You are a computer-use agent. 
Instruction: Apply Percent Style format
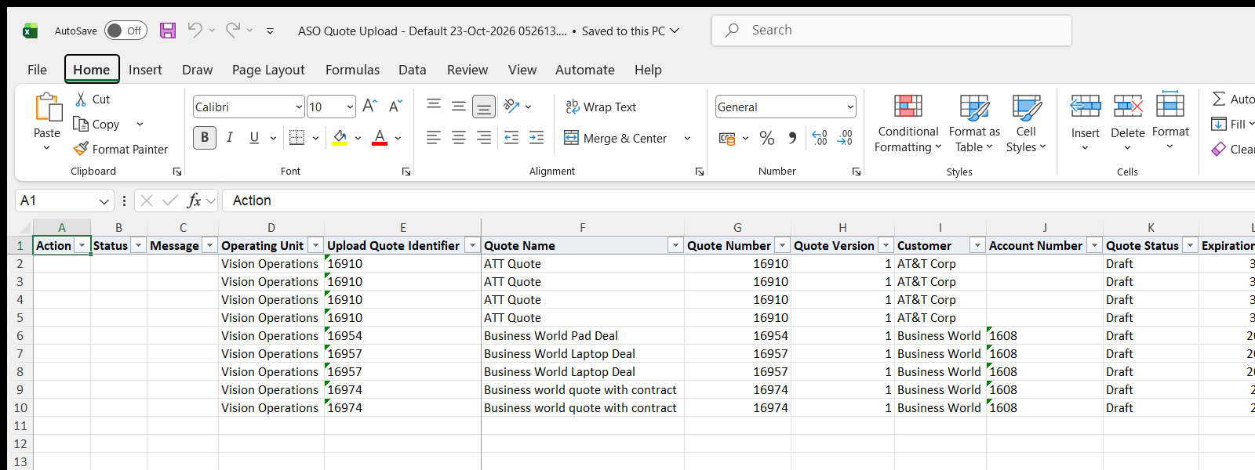767,139
